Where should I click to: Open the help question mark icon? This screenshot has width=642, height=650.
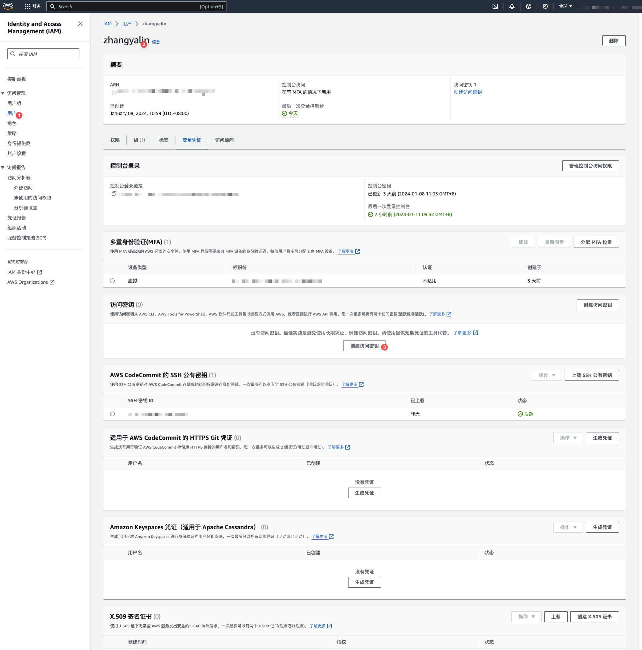pyautogui.click(x=529, y=6)
